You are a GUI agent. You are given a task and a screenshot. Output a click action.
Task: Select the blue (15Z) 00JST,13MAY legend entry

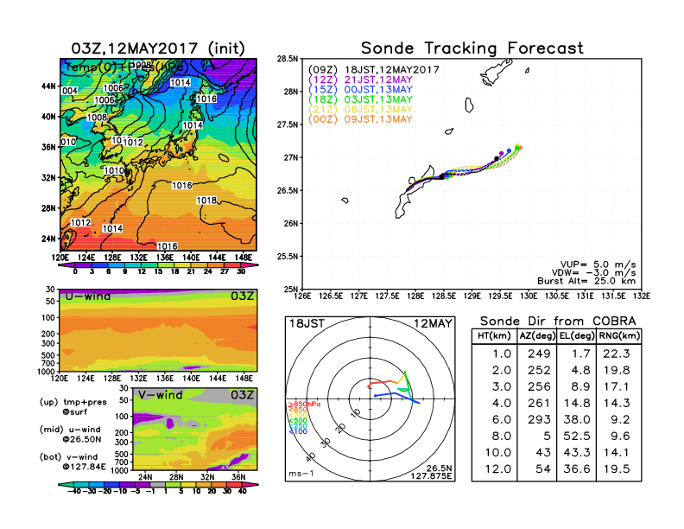coord(360,90)
